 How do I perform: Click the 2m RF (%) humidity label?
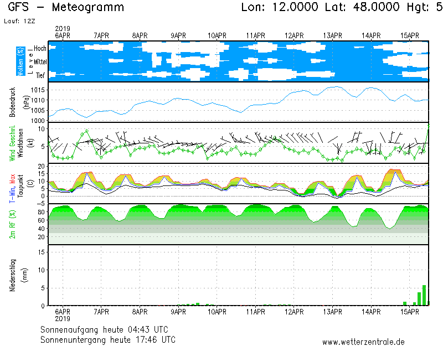coord(12,224)
